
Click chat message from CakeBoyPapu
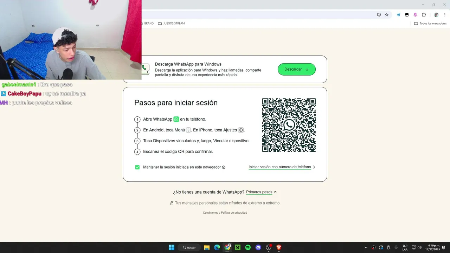point(43,94)
